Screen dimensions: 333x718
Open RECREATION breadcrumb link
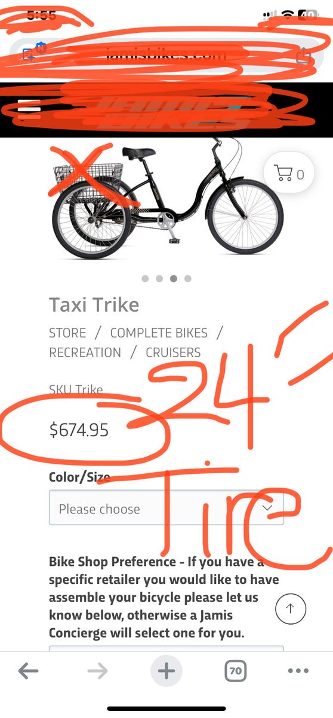click(85, 352)
